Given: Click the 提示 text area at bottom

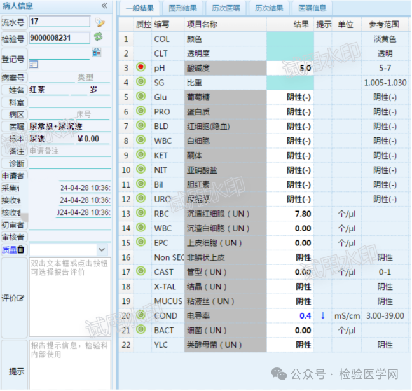Looking at the screenshot, I should (x=70, y=365).
